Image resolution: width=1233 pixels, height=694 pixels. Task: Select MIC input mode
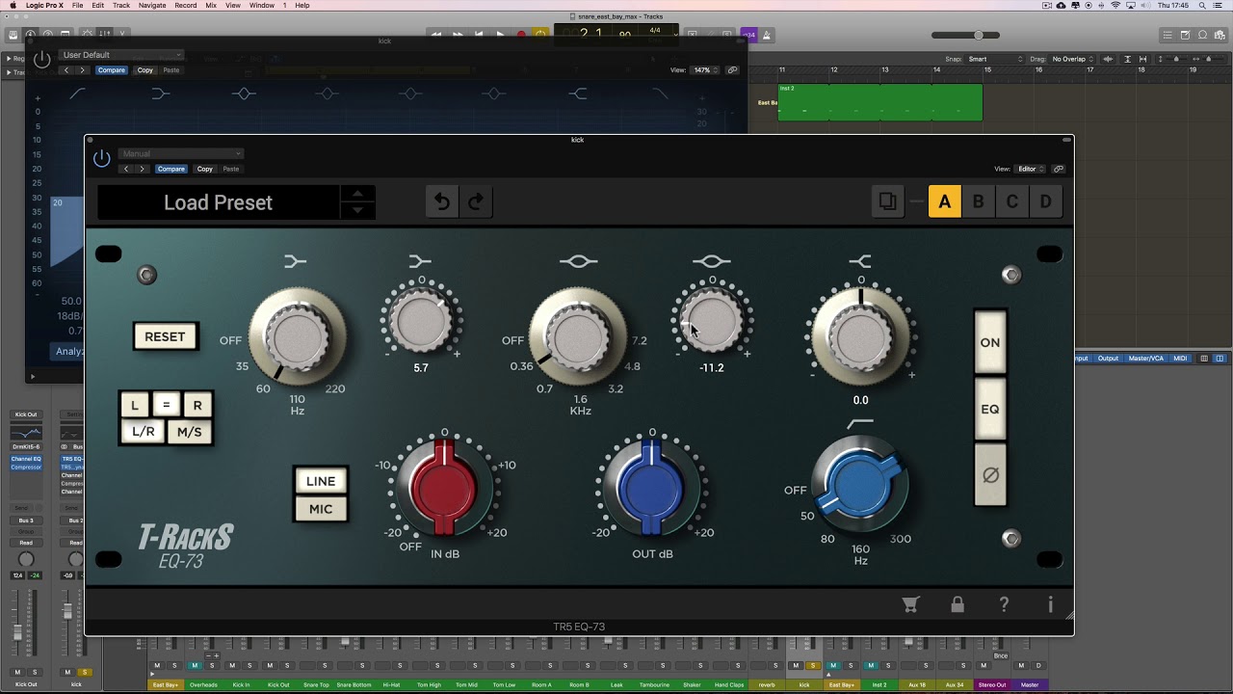(321, 509)
